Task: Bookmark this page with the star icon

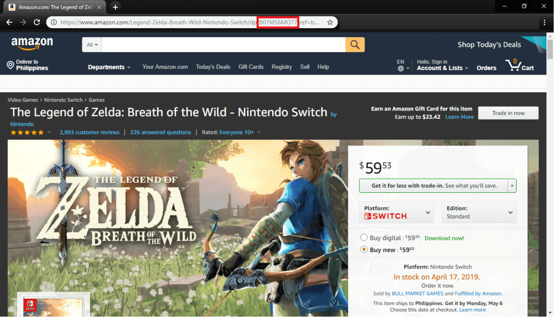Action: pyautogui.click(x=330, y=22)
